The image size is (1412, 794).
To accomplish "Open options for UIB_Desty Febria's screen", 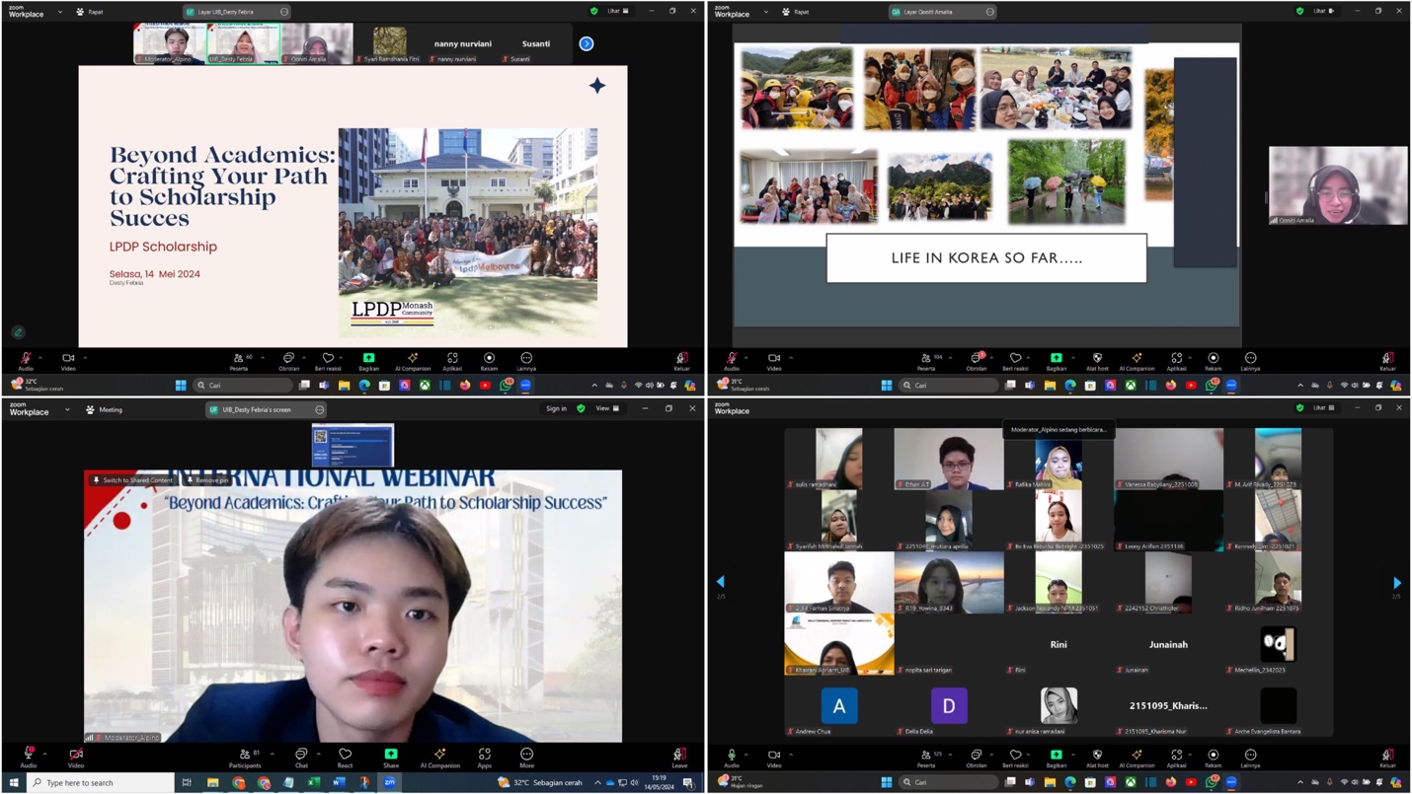I will [320, 409].
